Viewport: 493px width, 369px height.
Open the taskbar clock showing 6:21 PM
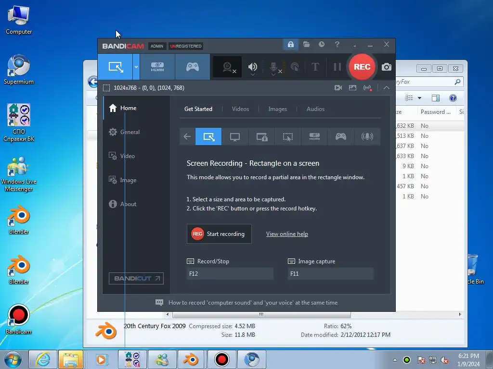pyautogui.click(x=468, y=360)
